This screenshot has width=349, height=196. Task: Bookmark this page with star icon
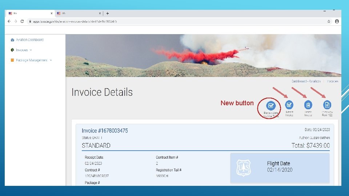pyautogui.click(x=329, y=21)
